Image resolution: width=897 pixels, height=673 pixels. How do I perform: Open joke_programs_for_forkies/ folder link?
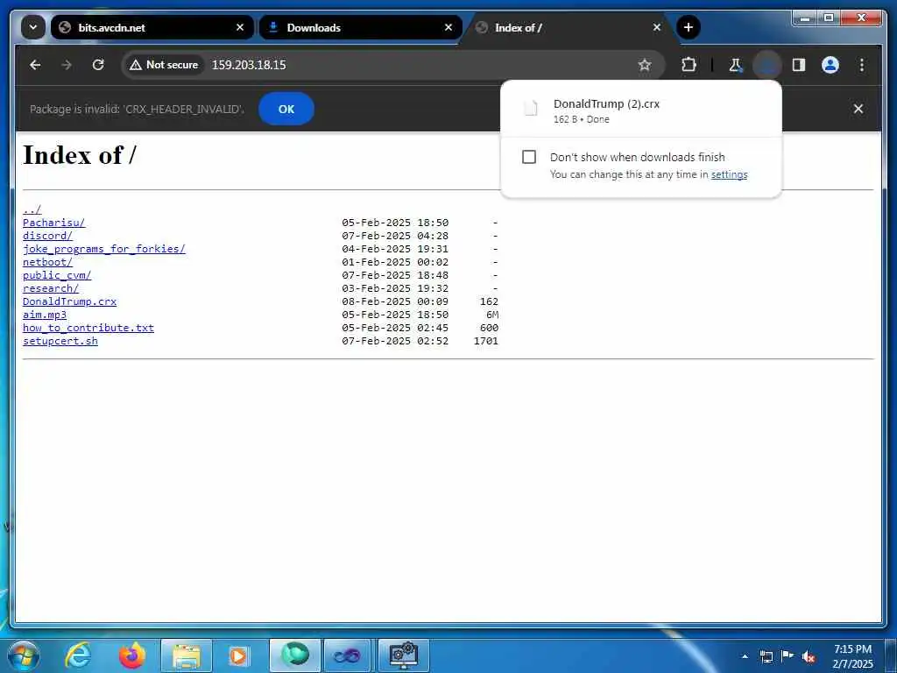pos(104,249)
